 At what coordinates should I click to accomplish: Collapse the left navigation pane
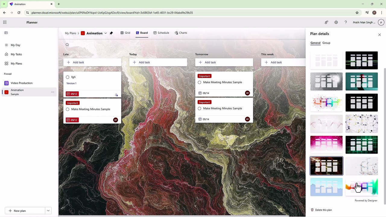6,33
